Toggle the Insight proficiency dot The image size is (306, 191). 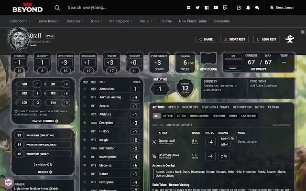85,140
